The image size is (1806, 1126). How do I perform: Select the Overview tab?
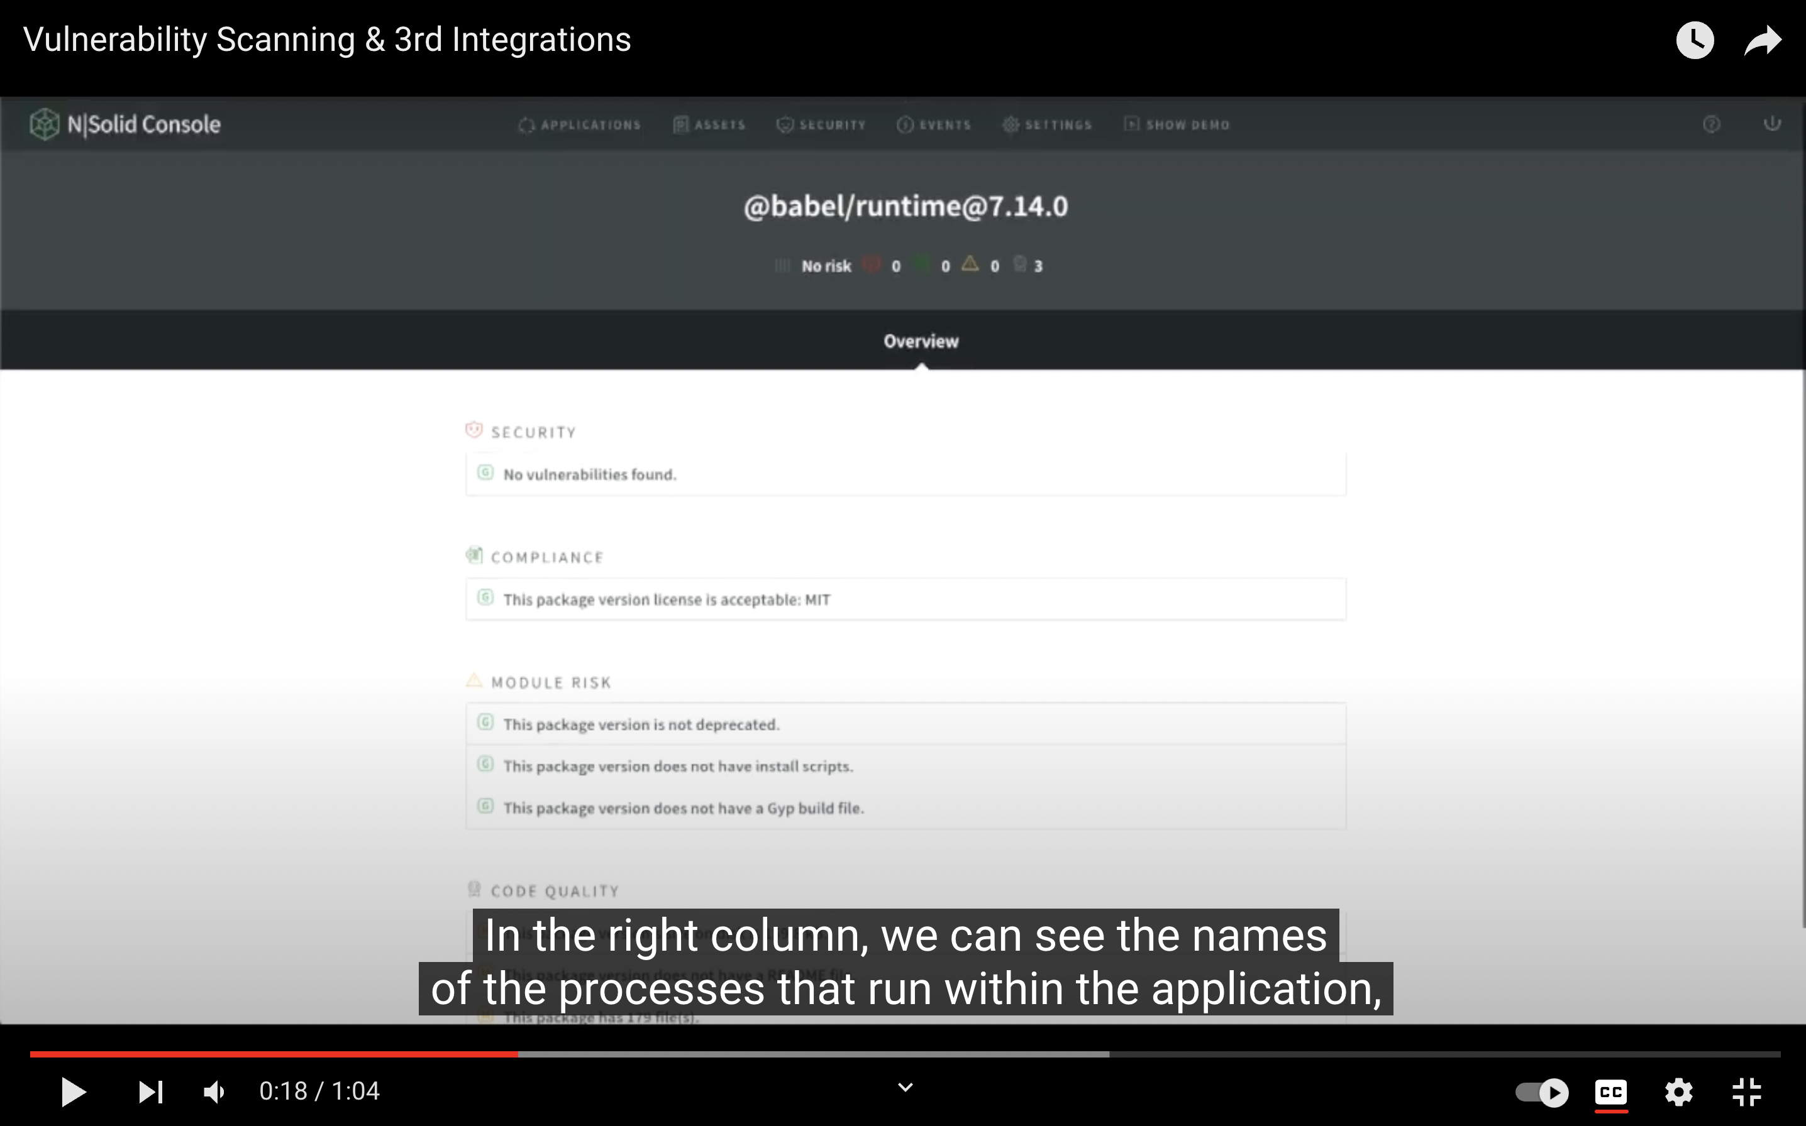pos(921,341)
